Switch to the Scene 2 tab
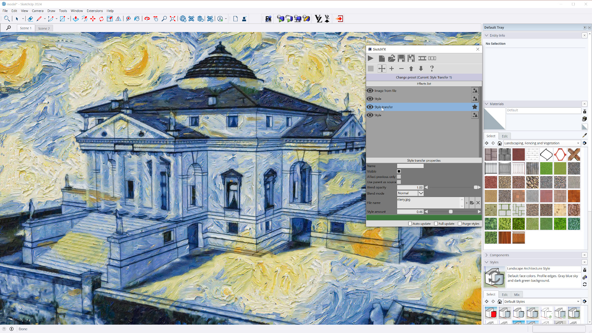 click(44, 28)
